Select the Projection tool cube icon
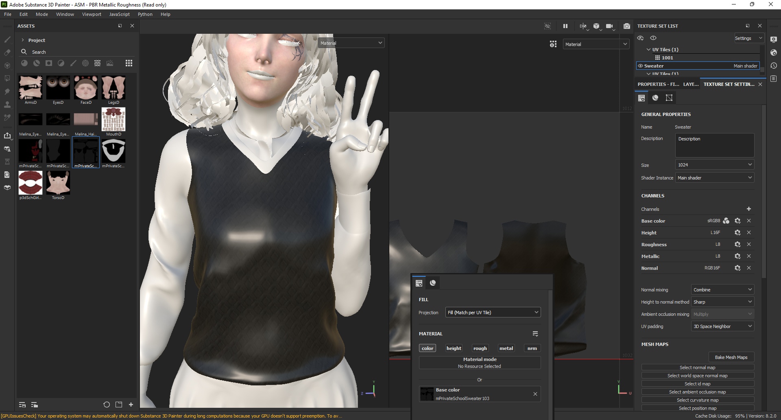The height and width of the screenshot is (420, 781). (7, 66)
